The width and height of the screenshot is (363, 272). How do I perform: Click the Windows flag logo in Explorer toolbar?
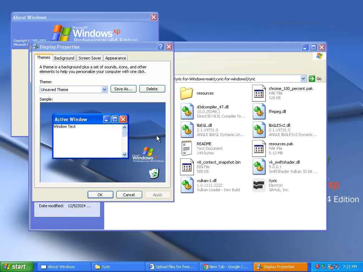(x=319, y=56)
